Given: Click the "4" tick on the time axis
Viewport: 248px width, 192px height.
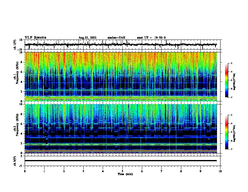Looking at the screenshot, I should 103,171.
